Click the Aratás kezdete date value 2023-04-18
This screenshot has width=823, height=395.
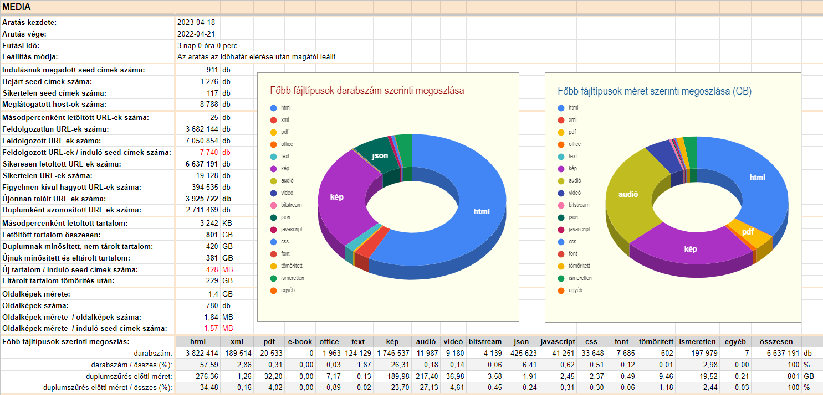tap(196, 23)
